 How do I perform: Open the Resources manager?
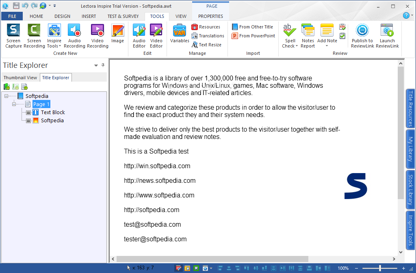[206, 27]
